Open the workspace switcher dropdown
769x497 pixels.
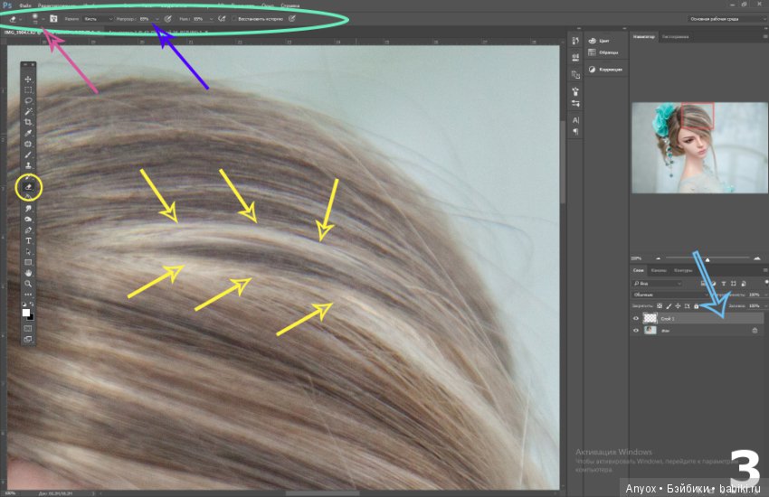726,19
